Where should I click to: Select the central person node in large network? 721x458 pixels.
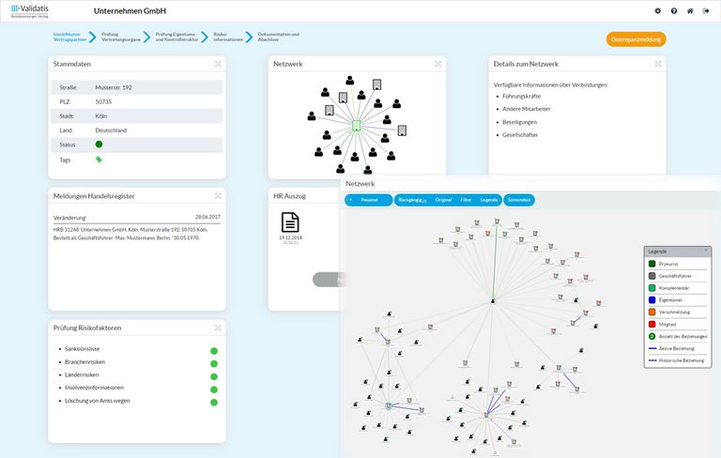(x=493, y=301)
